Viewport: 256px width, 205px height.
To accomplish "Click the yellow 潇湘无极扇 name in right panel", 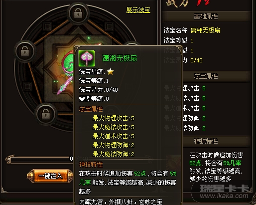I will [205, 30].
